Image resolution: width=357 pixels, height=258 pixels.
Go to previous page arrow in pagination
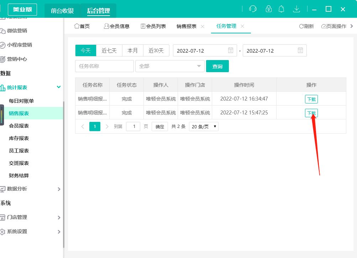click(x=83, y=127)
